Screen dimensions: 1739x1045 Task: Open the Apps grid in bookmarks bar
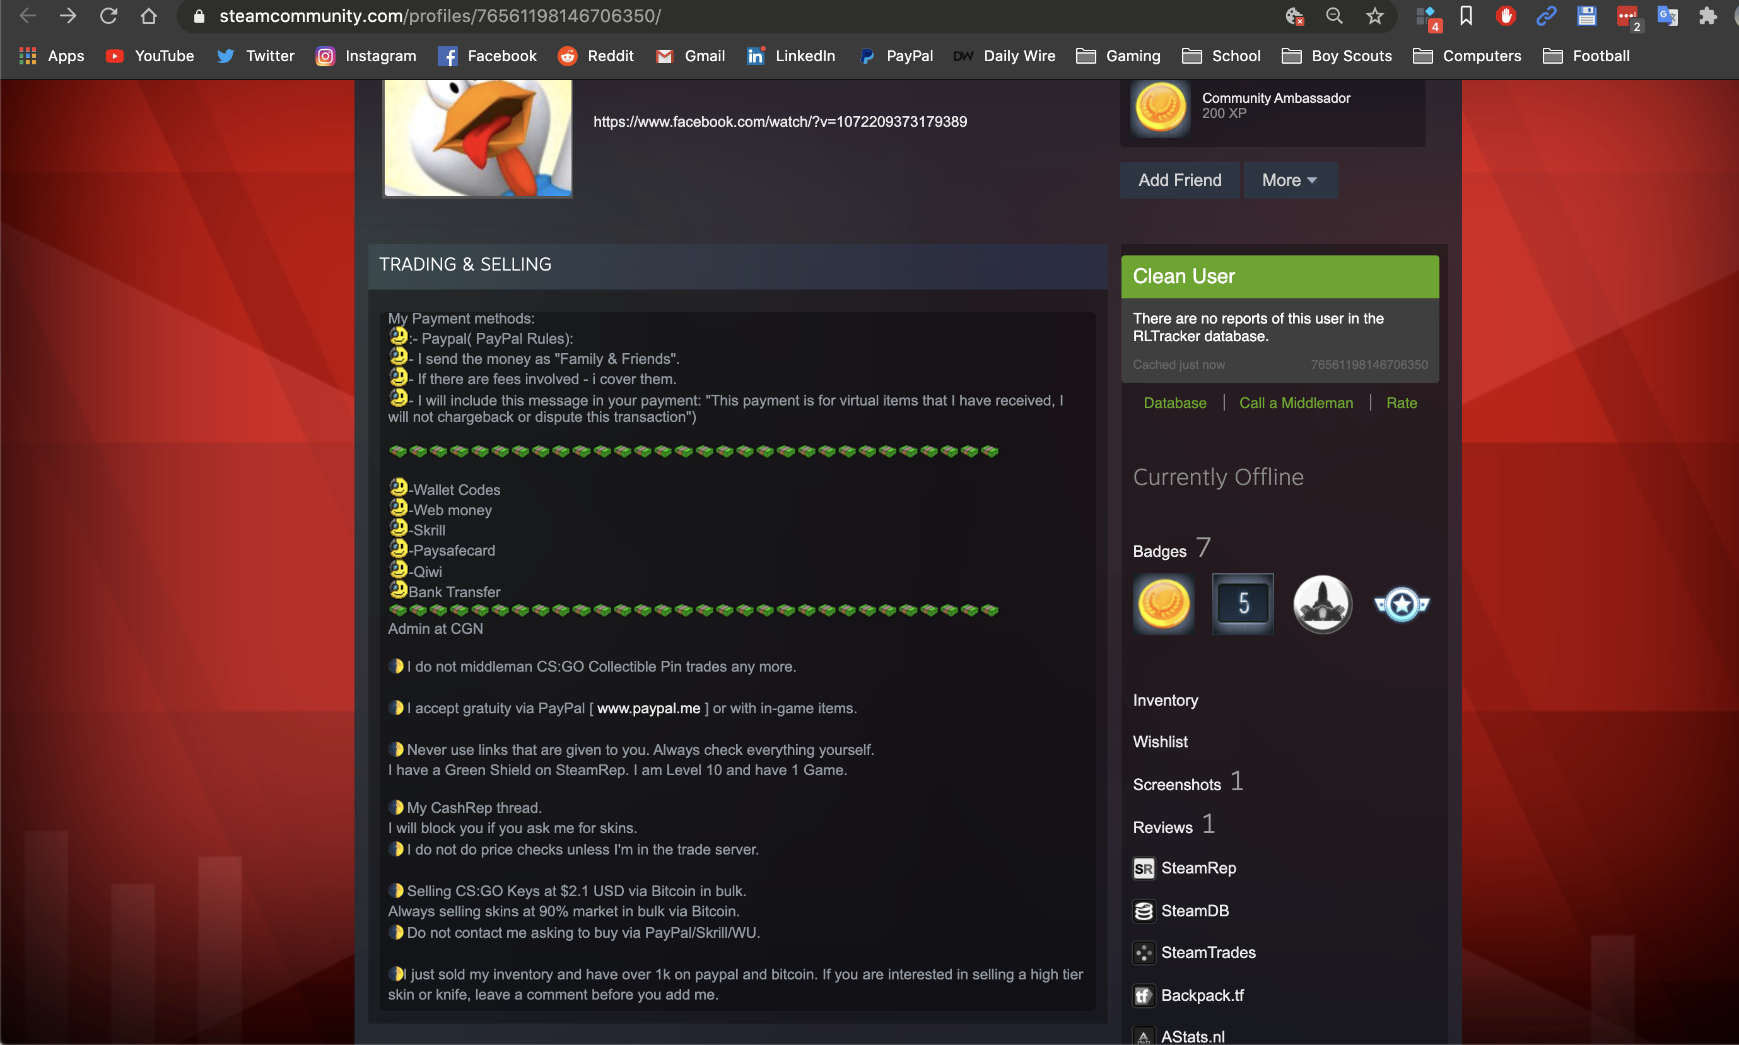(52, 55)
